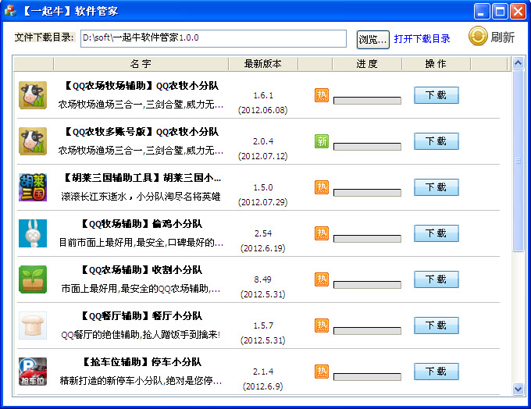Click progress bar in QQ农场牧场辅助 row
Viewport: 531px width, 409px height.
367,101
